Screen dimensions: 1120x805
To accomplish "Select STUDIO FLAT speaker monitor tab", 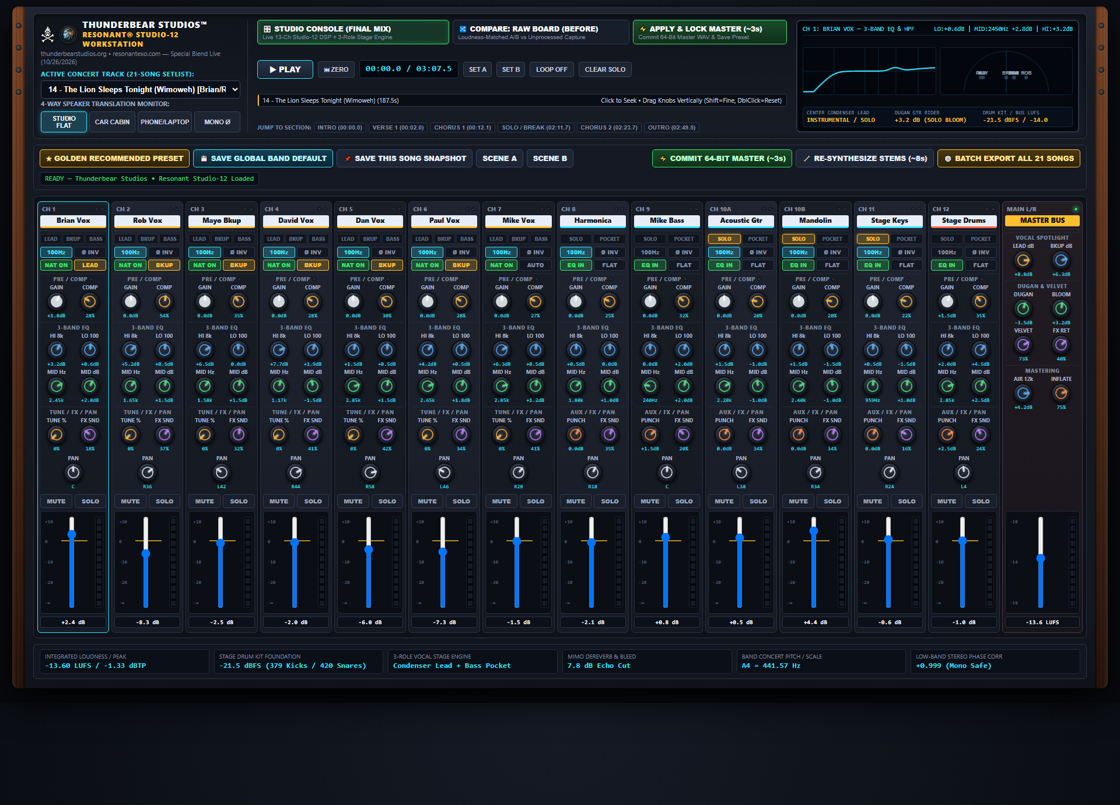I will (64, 122).
